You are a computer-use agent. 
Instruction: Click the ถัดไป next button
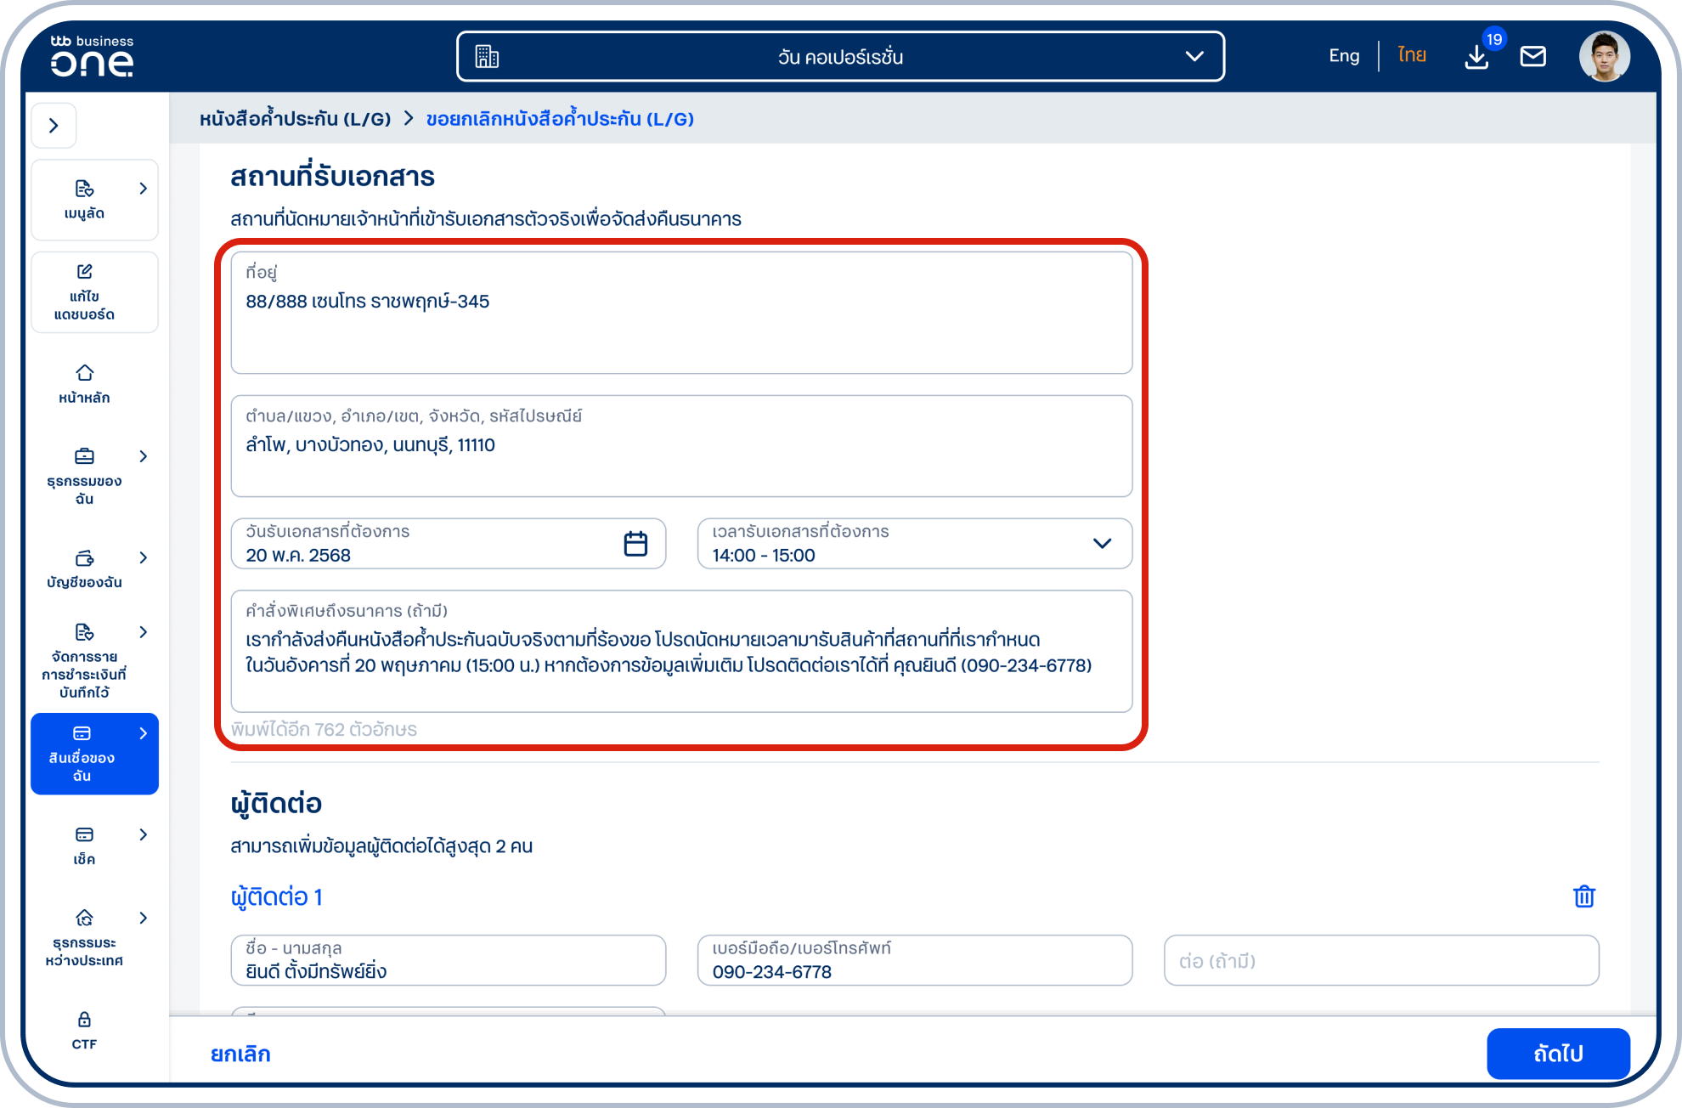(x=1557, y=1054)
